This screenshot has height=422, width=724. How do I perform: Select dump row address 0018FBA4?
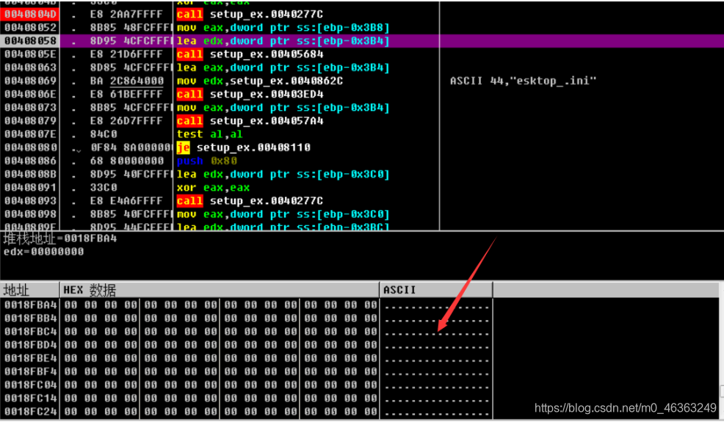[31, 305]
